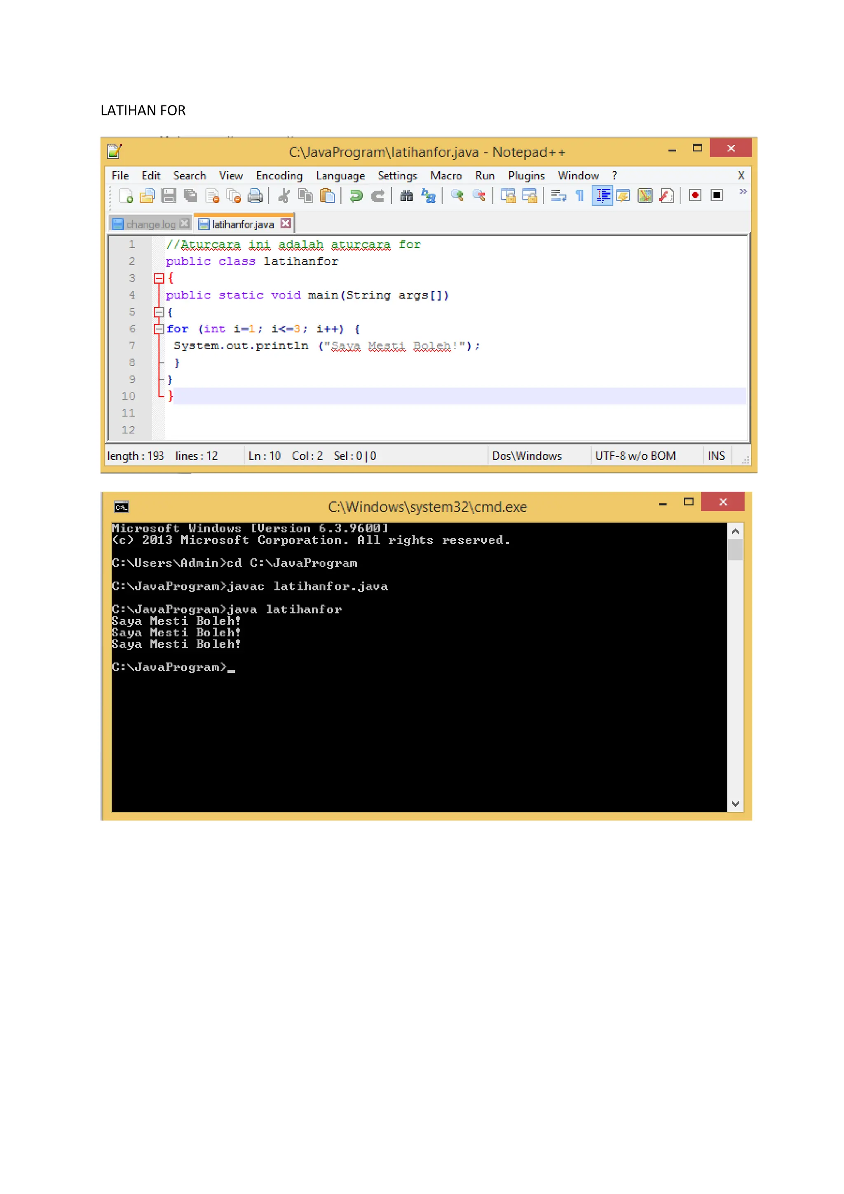The height and width of the screenshot is (1194, 844).
Task: Click the Dos\Windows status bar entry
Action: (x=527, y=456)
